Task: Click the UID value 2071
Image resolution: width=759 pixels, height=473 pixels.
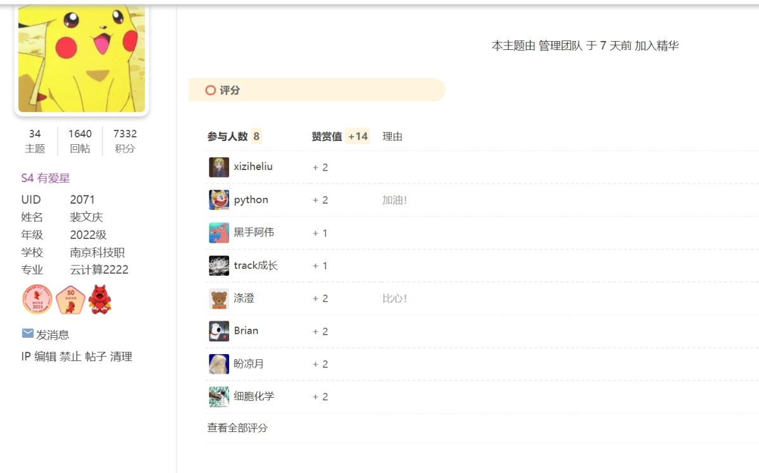Action: (x=82, y=199)
